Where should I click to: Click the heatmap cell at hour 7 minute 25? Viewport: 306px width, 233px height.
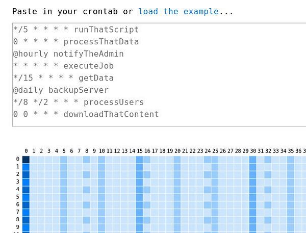click(x=215, y=212)
